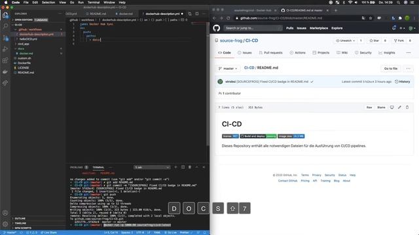The width and height of the screenshot is (419, 235).
Task: Open Unwatch dropdown on GitHub repo
Action: pos(345,40)
